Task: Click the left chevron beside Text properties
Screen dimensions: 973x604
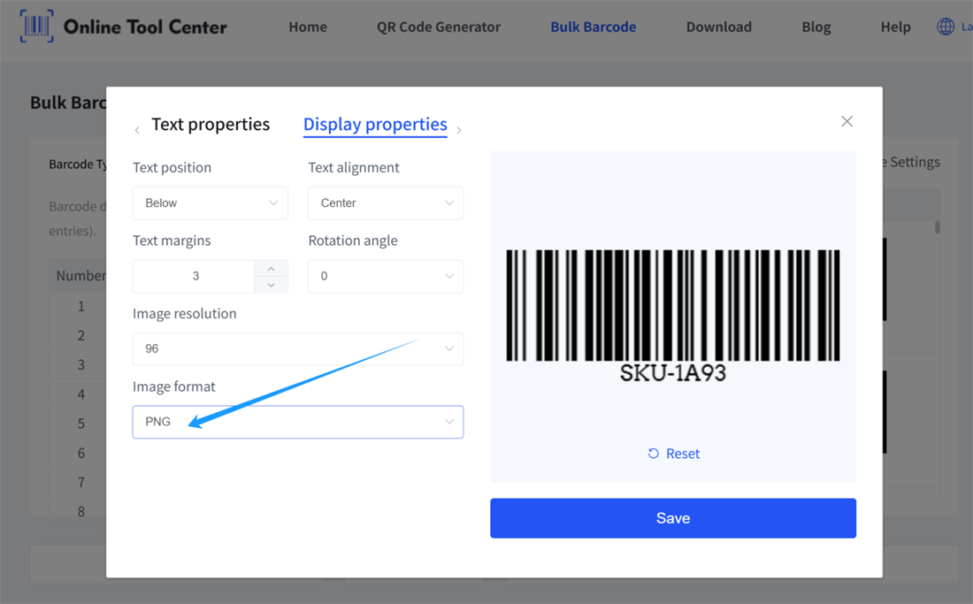Action: [x=137, y=129]
